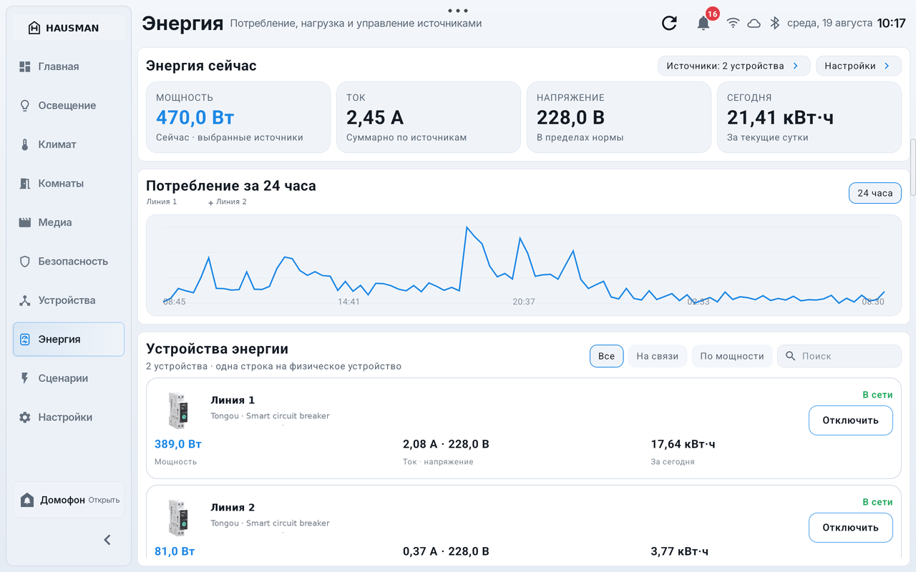
Task: Open sidebar Настройки with gear icon
Action: click(69, 417)
